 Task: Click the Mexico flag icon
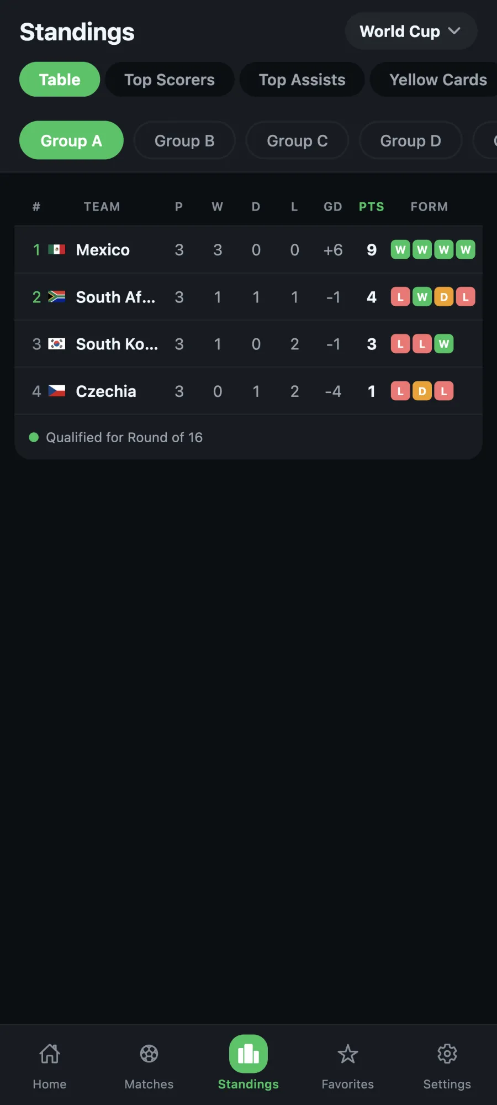(x=57, y=250)
